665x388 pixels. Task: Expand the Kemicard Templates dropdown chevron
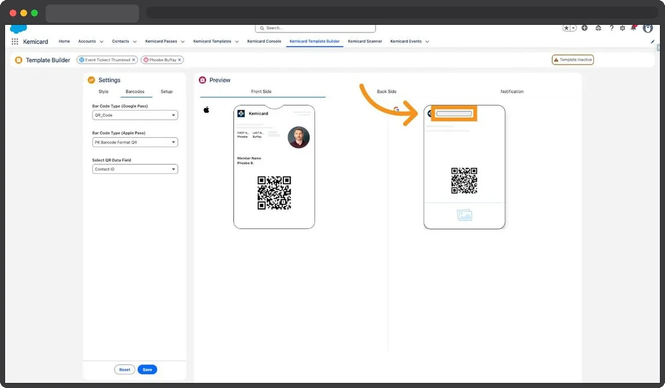coord(237,42)
